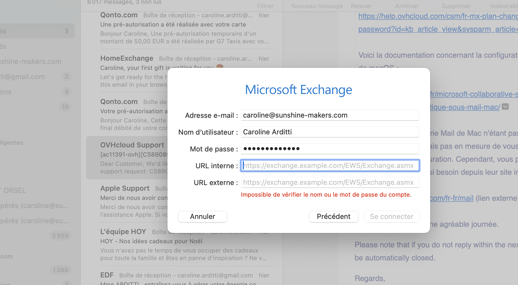
Task: Focus the Adresse e-mail field
Action: (330, 115)
